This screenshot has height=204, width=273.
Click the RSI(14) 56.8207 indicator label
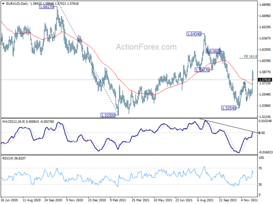click(x=14, y=158)
